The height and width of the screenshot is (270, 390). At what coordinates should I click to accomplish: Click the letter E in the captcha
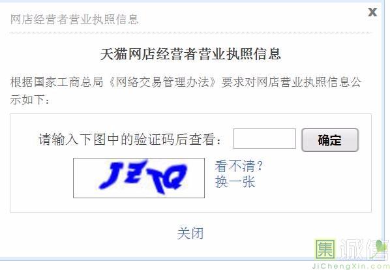coord(133,173)
